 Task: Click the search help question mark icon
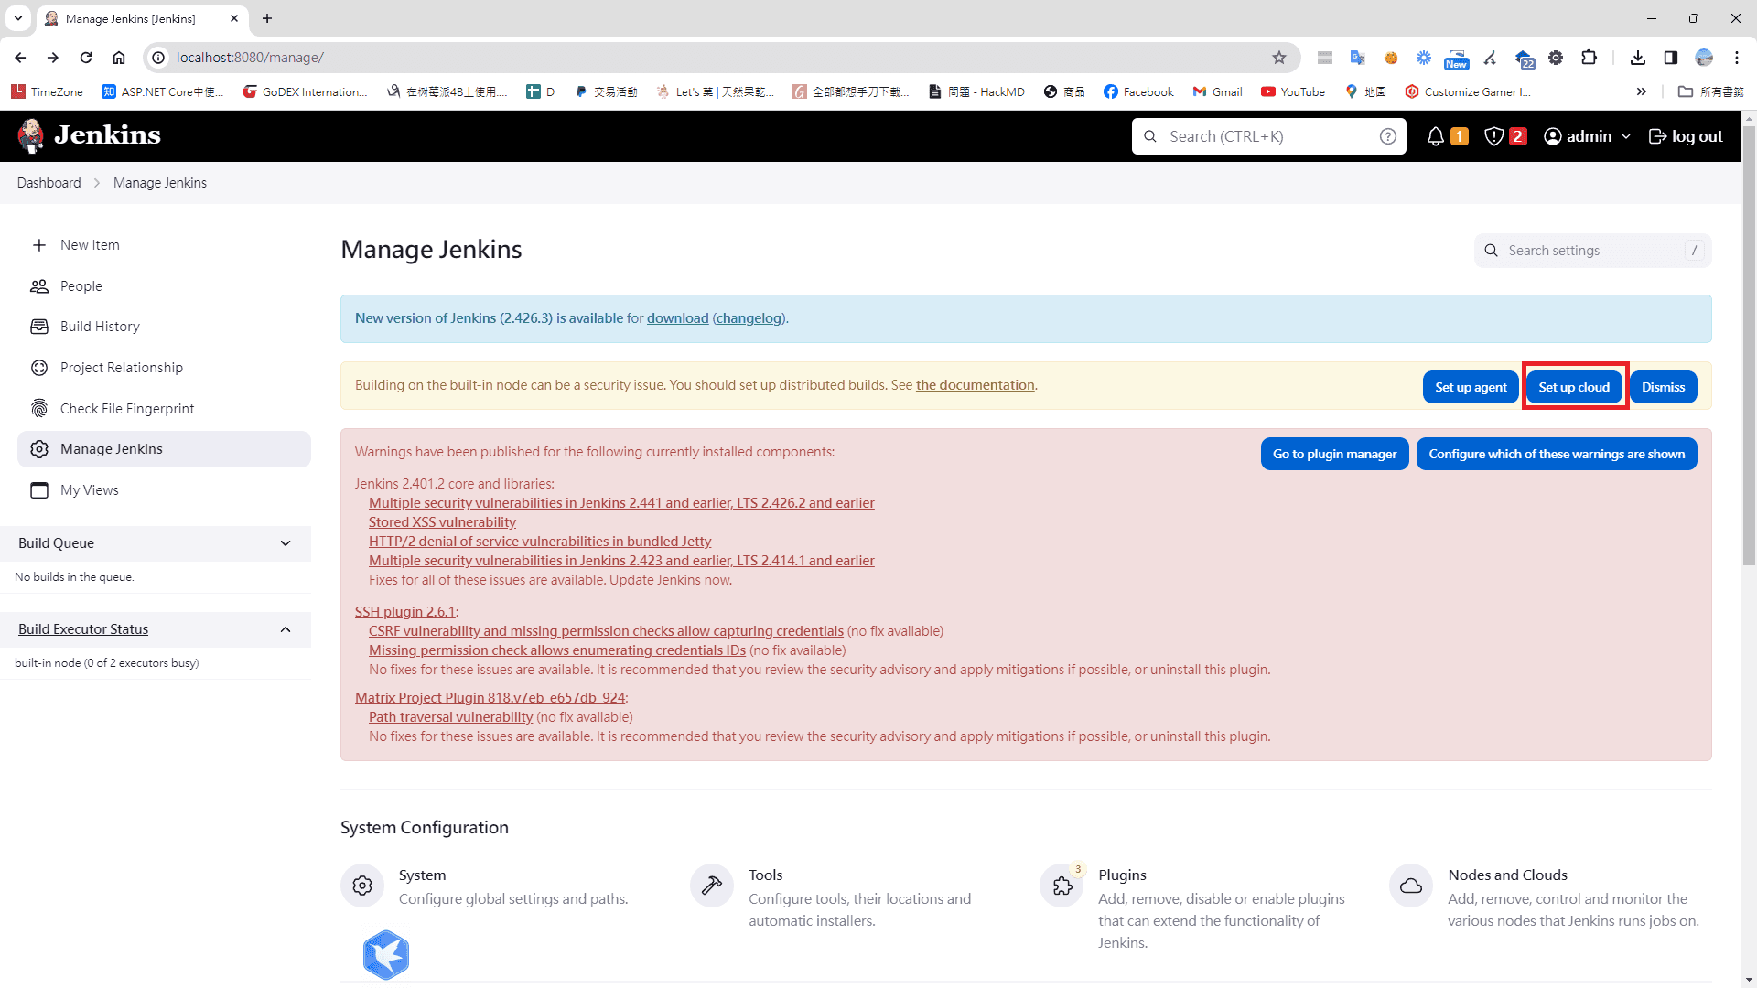[1388, 135]
